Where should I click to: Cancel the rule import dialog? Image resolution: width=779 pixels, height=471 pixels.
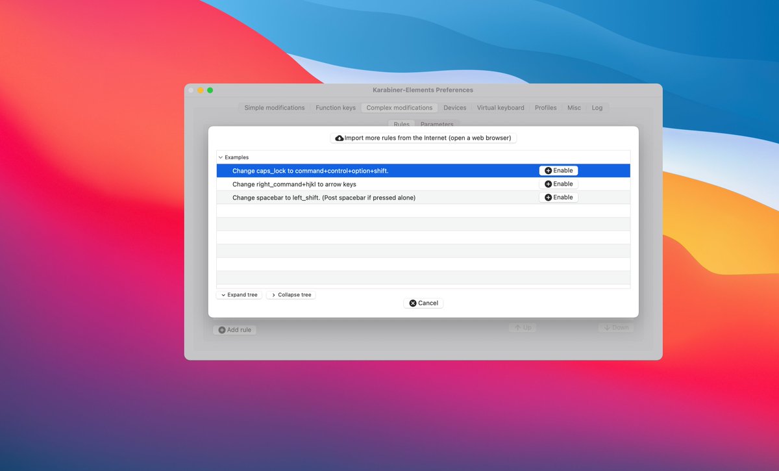423,303
